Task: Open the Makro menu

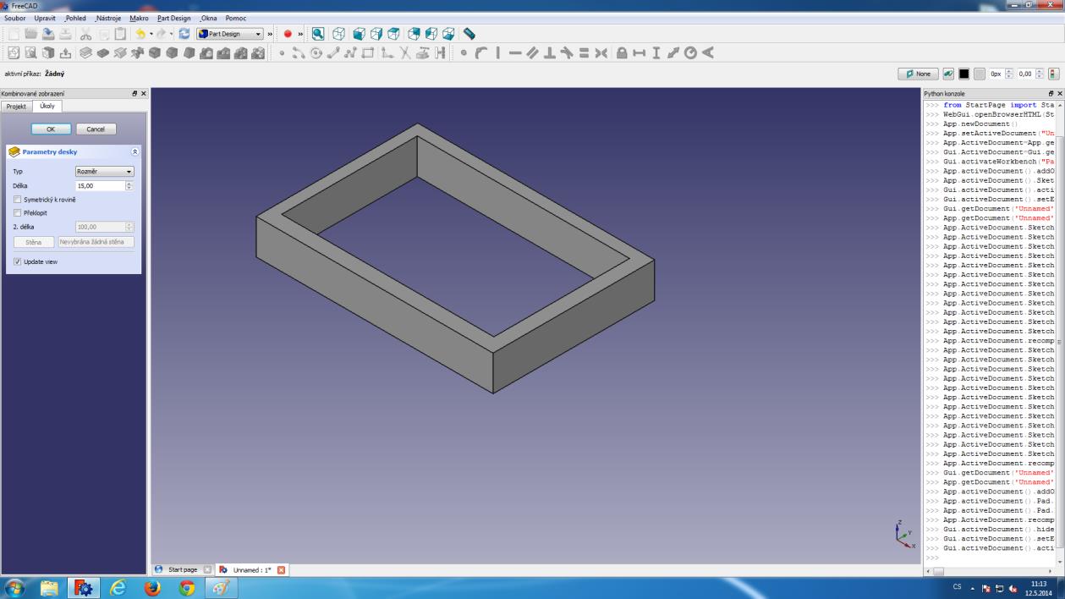Action: (x=139, y=18)
